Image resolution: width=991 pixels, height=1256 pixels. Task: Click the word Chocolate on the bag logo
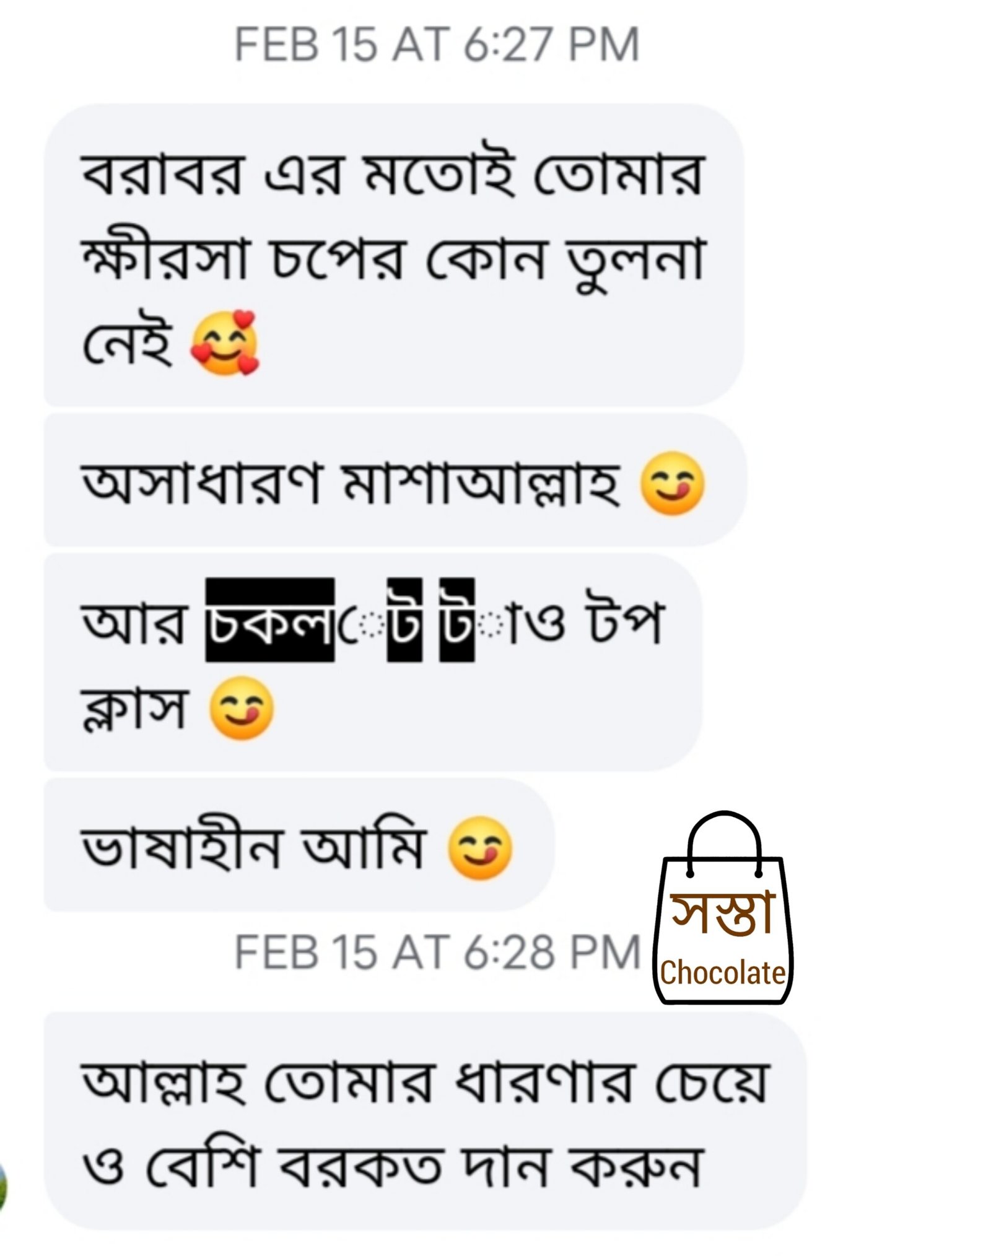pyautogui.click(x=723, y=972)
